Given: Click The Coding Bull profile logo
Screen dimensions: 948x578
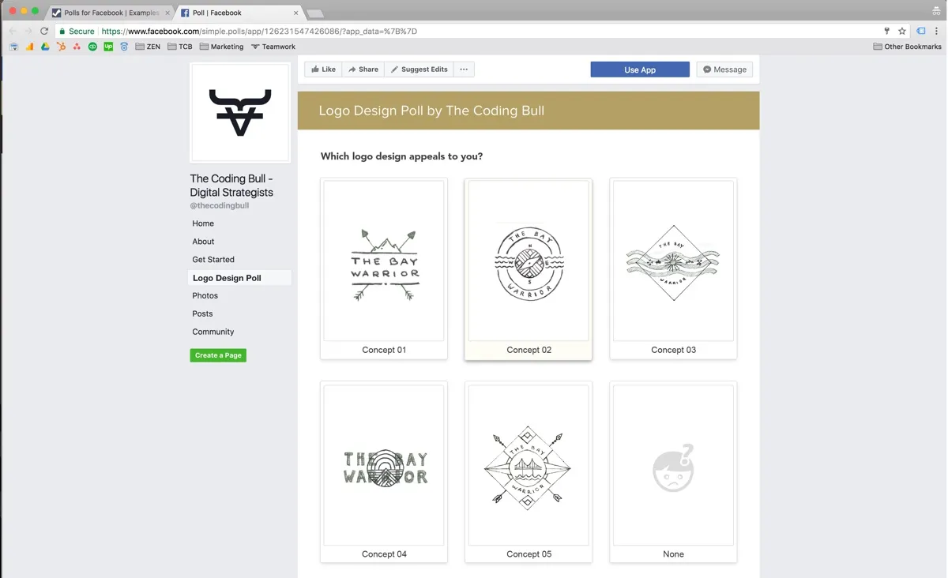Looking at the screenshot, I should [240, 113].
